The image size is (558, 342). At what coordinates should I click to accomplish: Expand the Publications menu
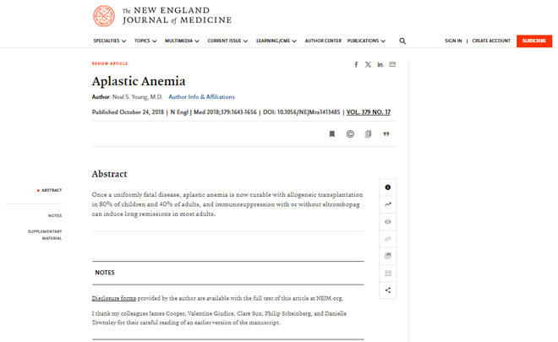[x=366, y=41]
